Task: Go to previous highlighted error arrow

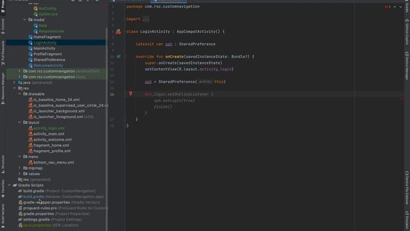Action: 395,7
